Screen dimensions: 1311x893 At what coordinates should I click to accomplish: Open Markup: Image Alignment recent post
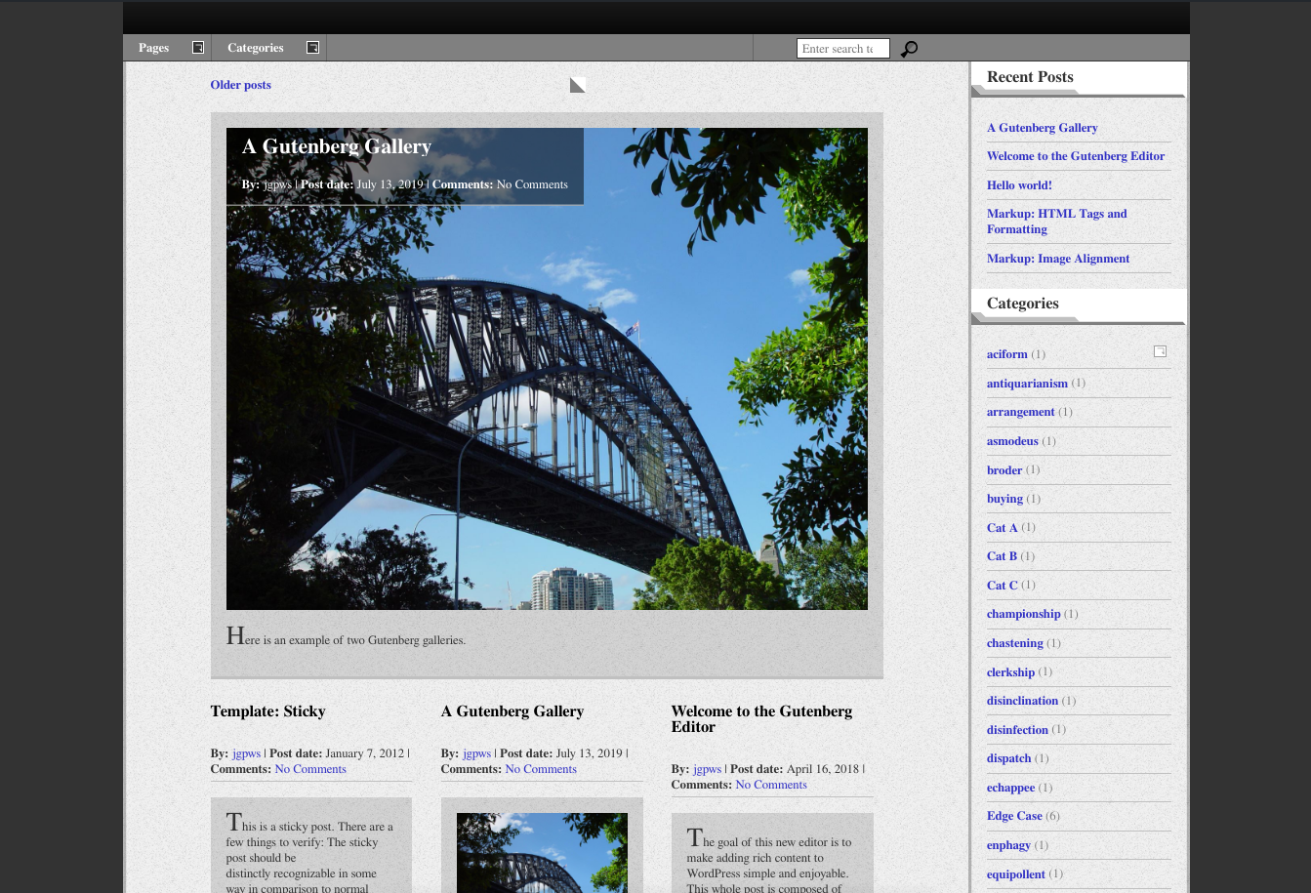click(x=1058, y=259)
